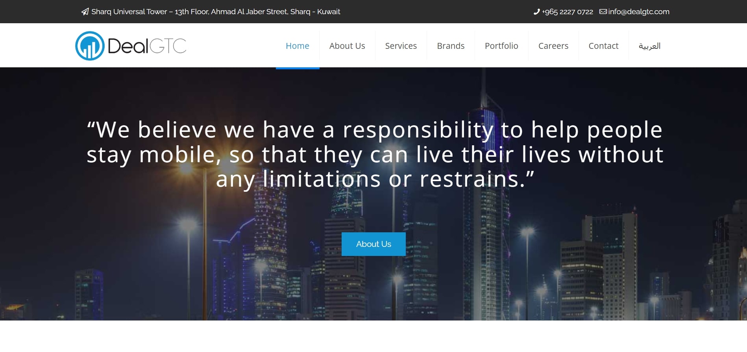This screenshot has width=747, height=352.
Task: Click the paper plane address icon
Action: 85,12
